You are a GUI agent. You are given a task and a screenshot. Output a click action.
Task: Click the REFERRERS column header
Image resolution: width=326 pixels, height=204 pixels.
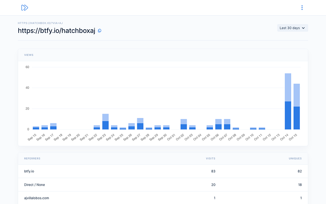click(32, 158)
